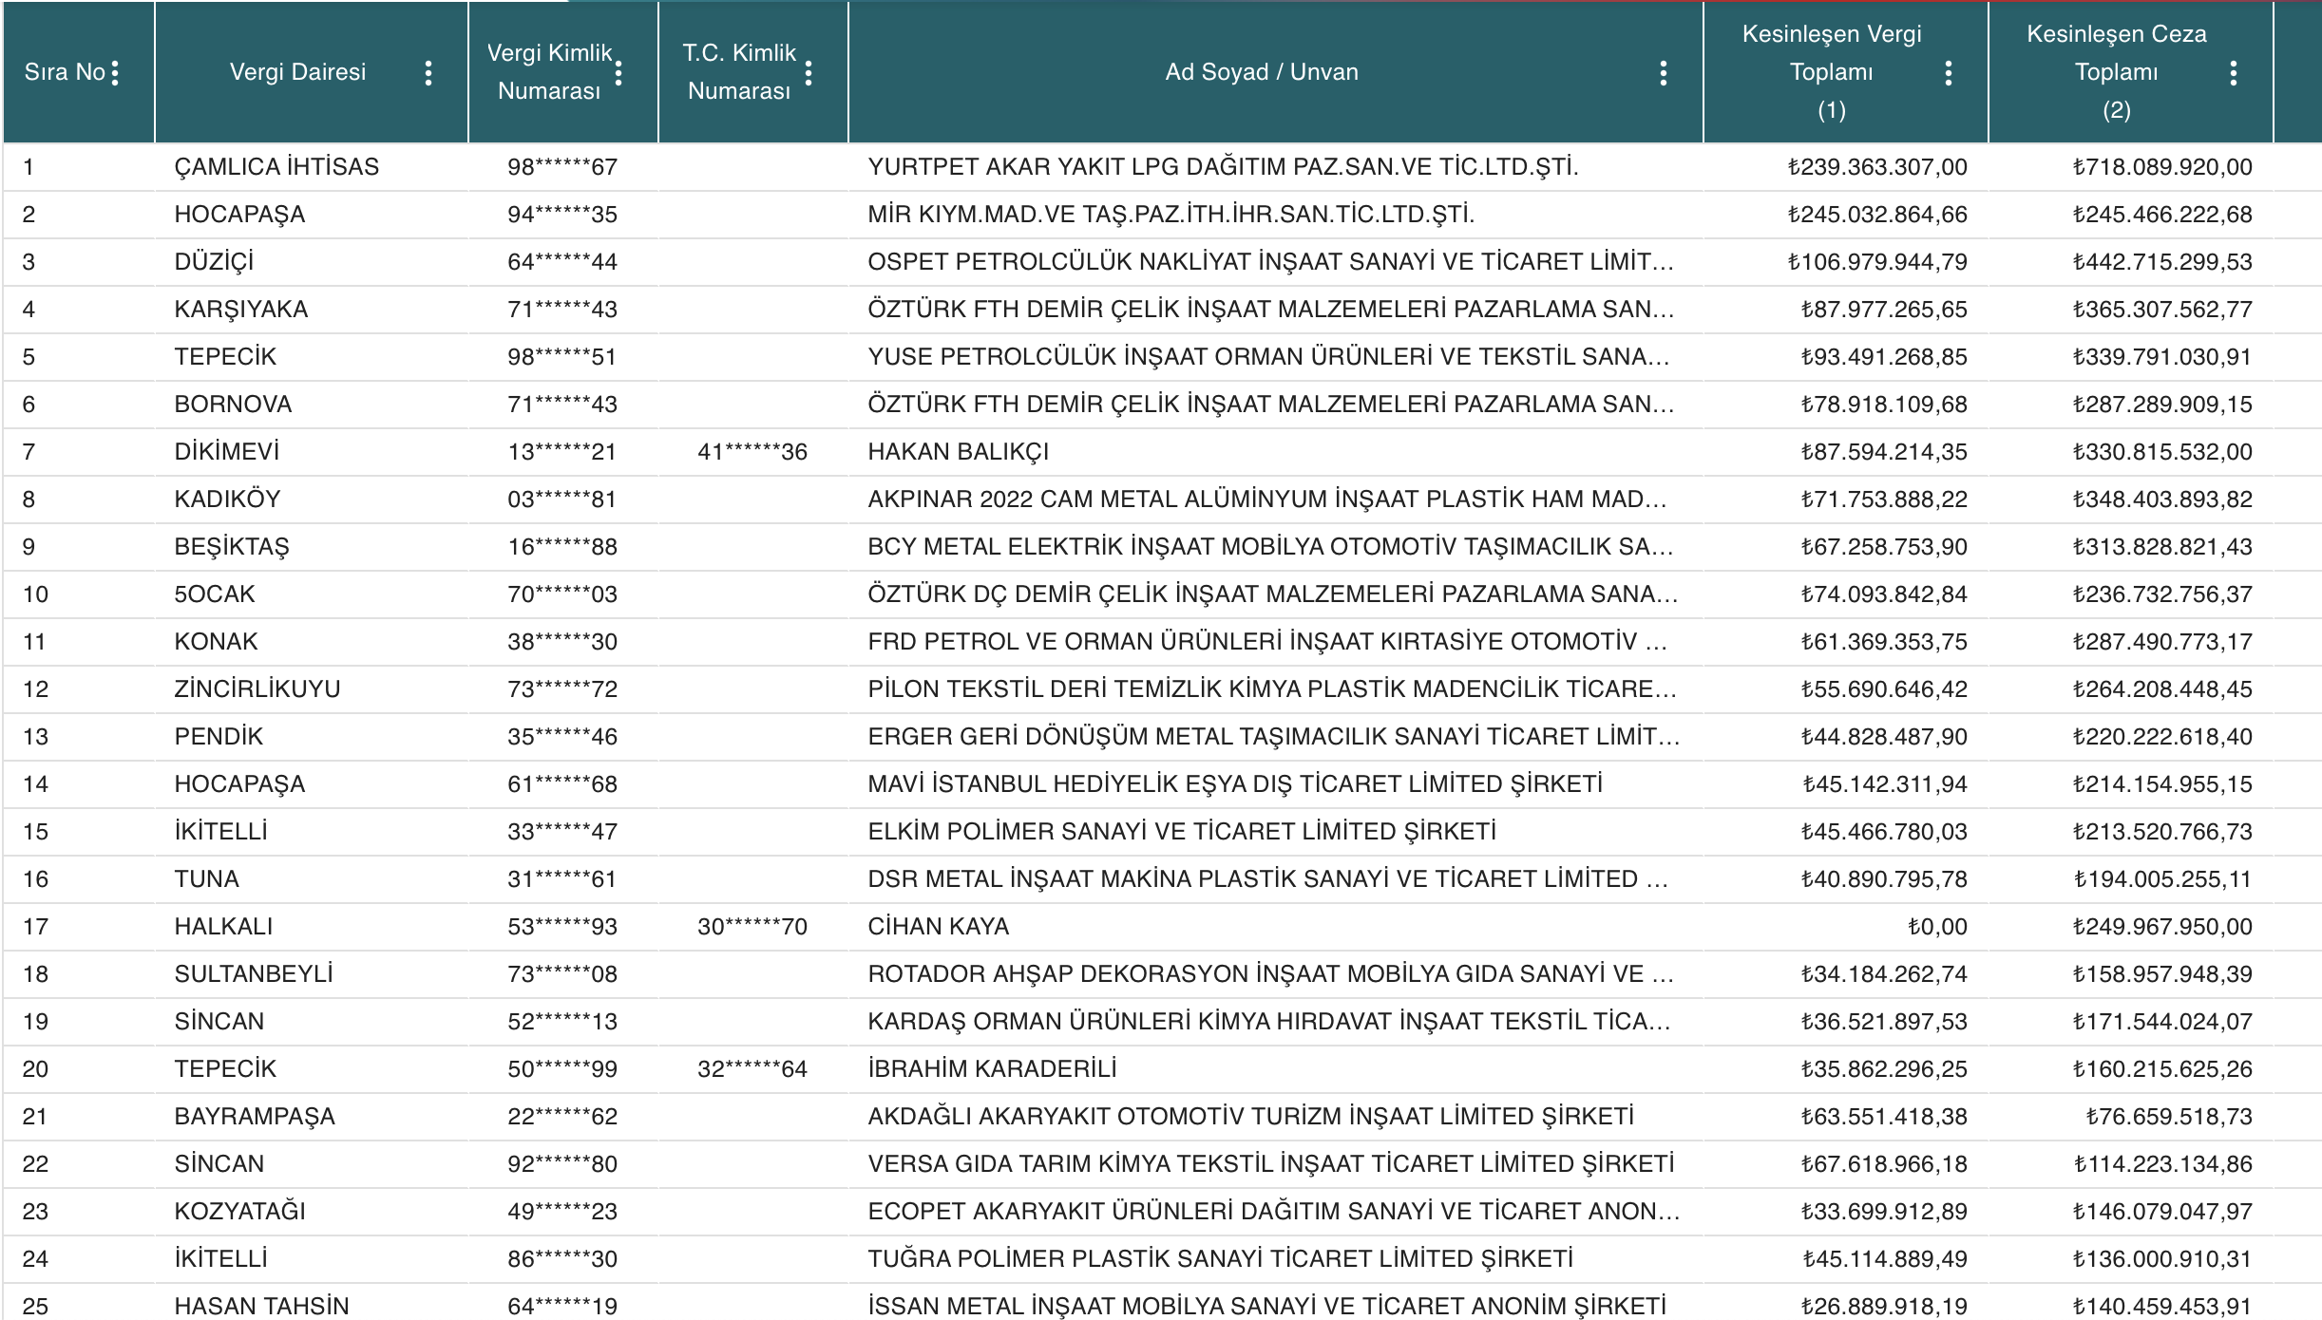The image size is (2322, 1320).
Task: Sort by the Vergi Dairesi header text
Action: point(297,72)
